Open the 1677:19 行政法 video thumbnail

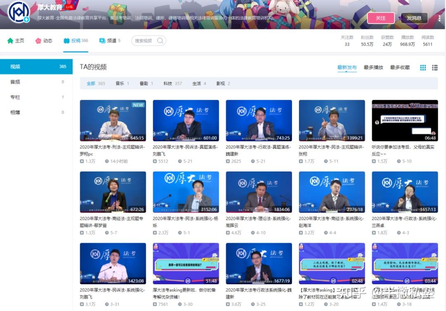pos(259,264)
